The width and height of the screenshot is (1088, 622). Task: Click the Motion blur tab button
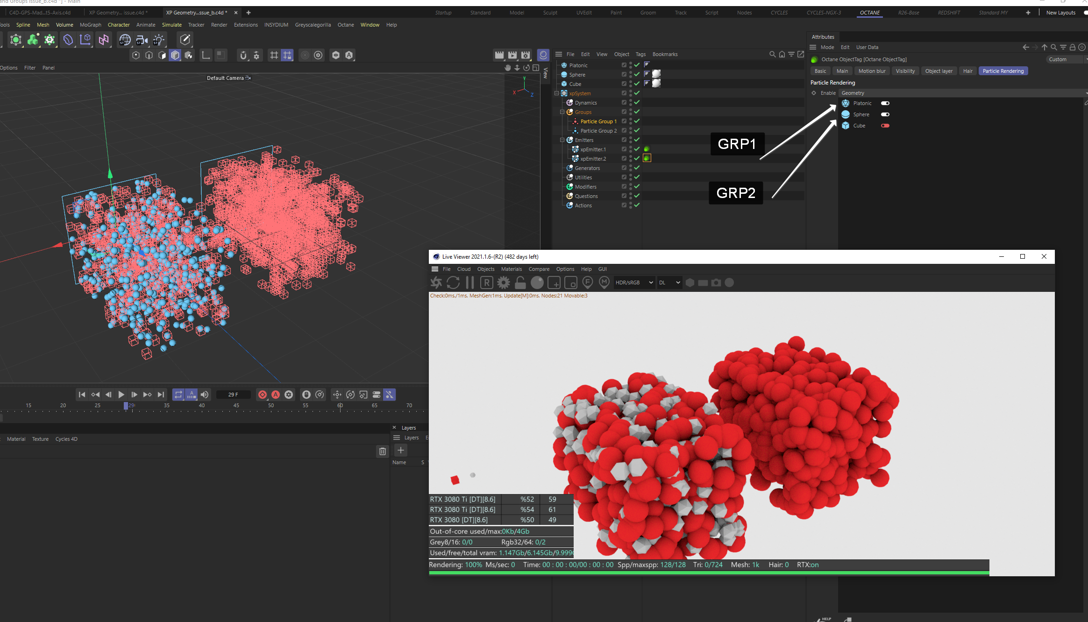click(x=872, y=71)
